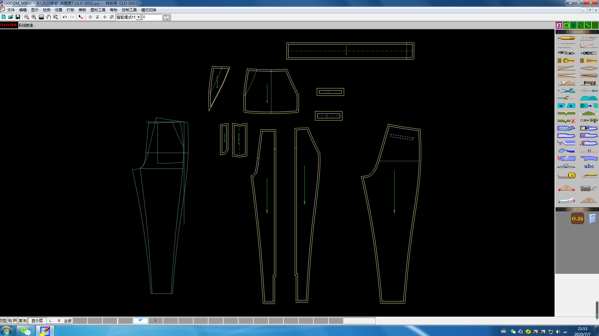Open the 推板 menu
The width and height of the screenshot is (599, 336).
pos(82,10)
